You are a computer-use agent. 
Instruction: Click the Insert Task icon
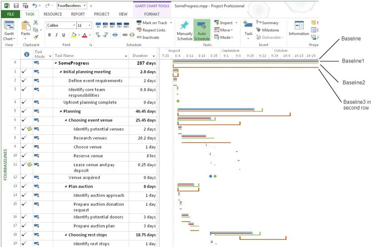[x=248, y=24]
